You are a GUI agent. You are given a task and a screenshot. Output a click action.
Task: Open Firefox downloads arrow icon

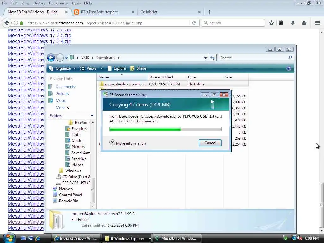click(293, 23)
